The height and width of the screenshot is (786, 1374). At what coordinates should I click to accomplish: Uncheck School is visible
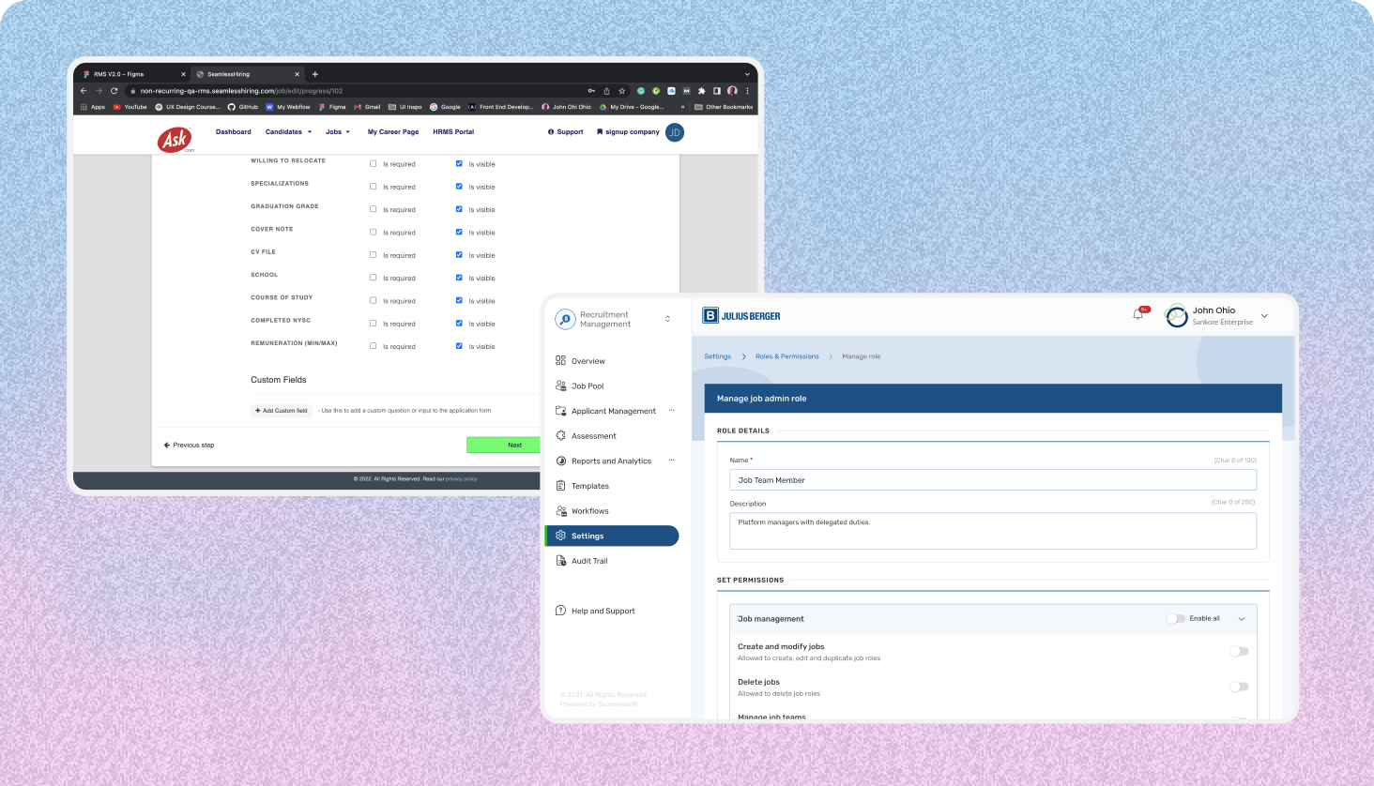[459, 278]
